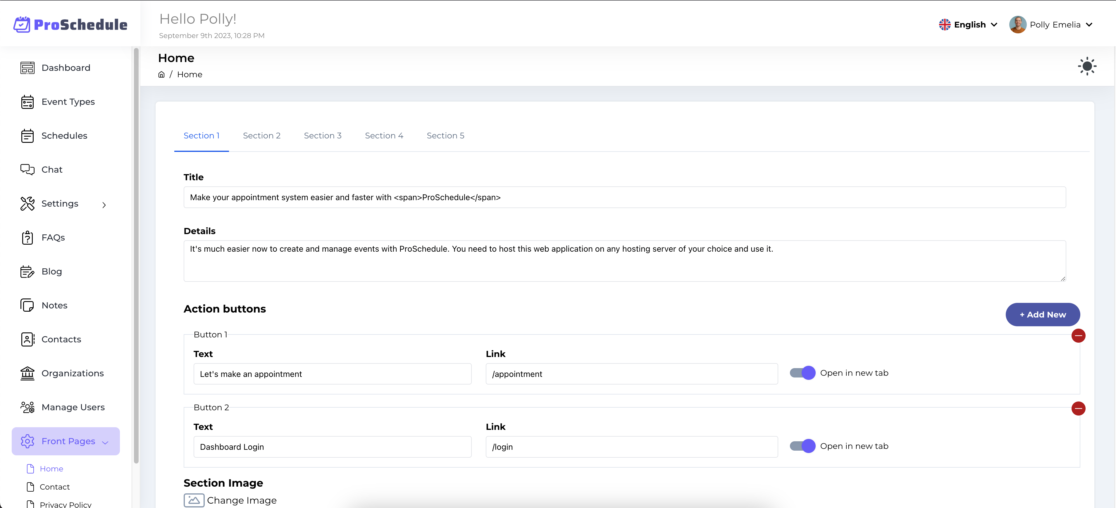Select the Event Types sidebar icon

(x=27, y=102)
